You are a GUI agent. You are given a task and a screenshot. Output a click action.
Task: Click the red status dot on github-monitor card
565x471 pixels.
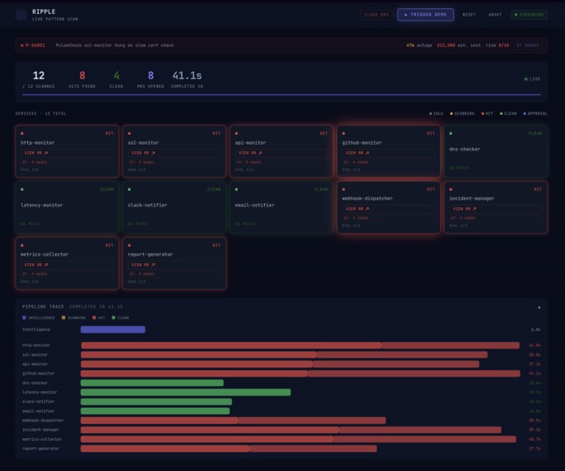344,133
